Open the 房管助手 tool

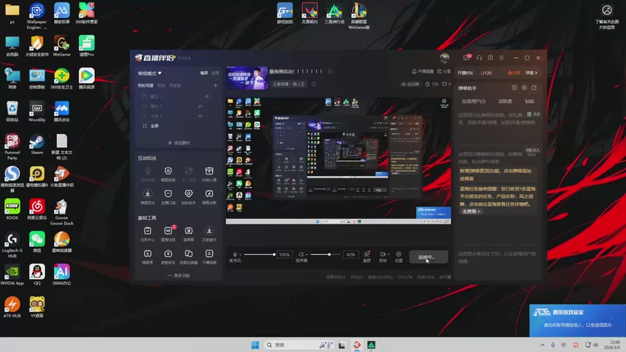click(168, 257)
